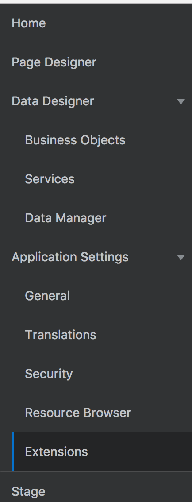Navigate to Services under Data Designer

(x=50, y=179)
